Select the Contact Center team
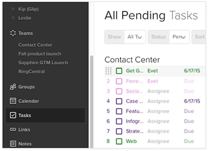Screen dimensions: 208x151 [35, 45]
